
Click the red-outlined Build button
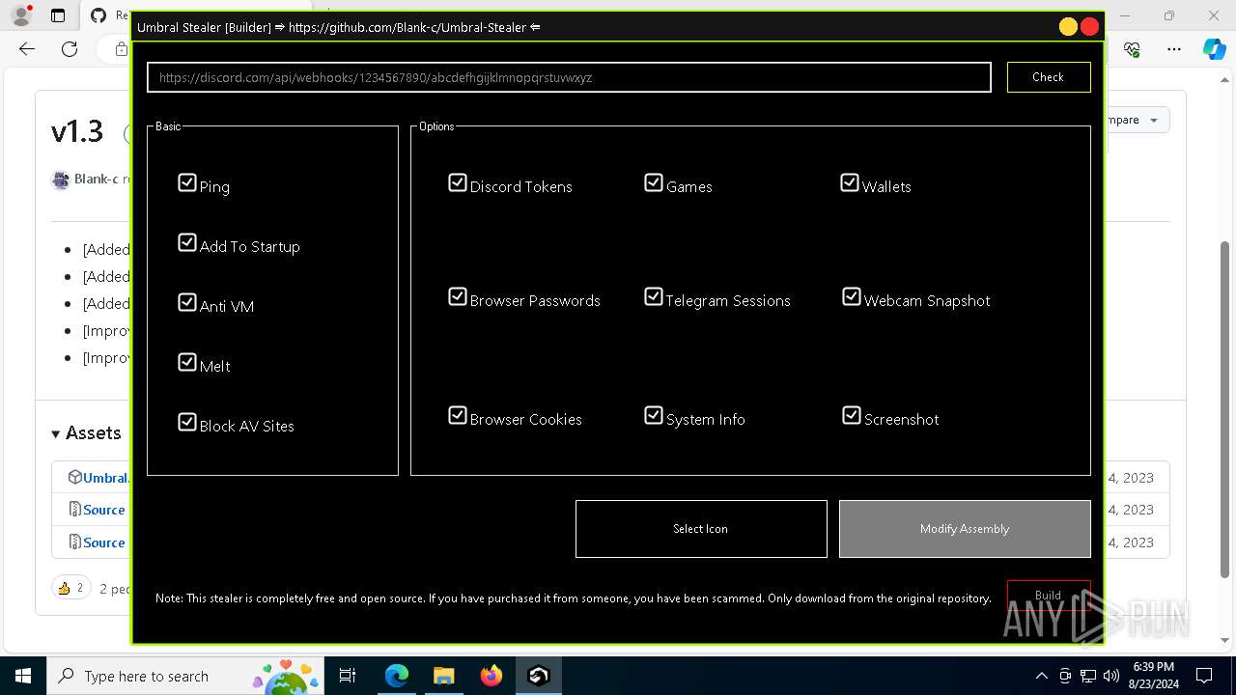pyautogui.click(x=1049, y=595)
